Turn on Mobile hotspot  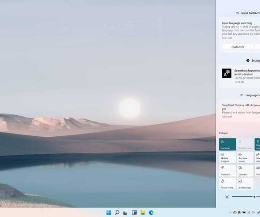227,157
